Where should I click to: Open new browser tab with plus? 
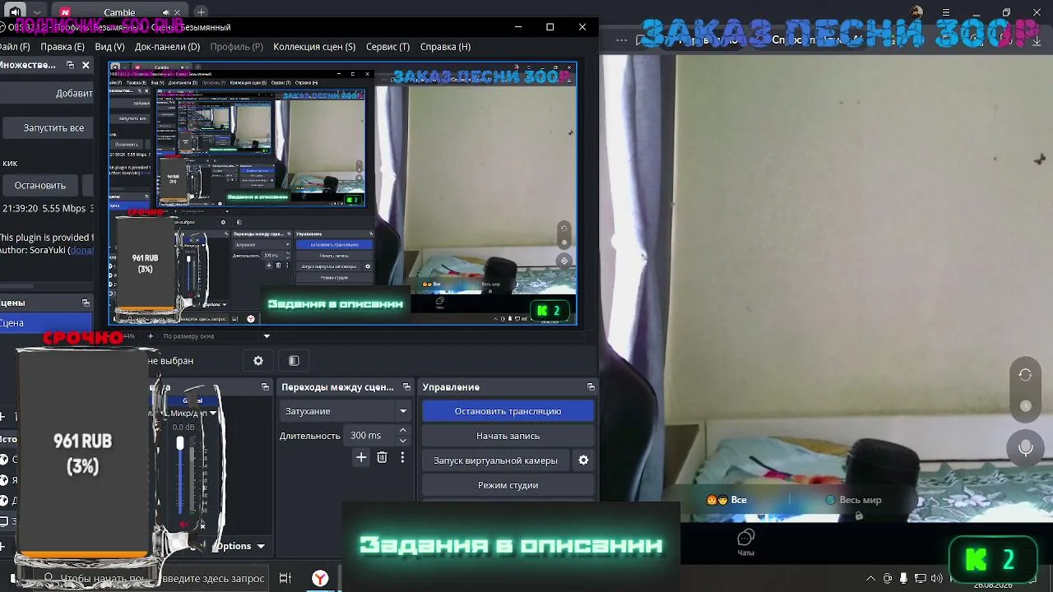[201, 12]
